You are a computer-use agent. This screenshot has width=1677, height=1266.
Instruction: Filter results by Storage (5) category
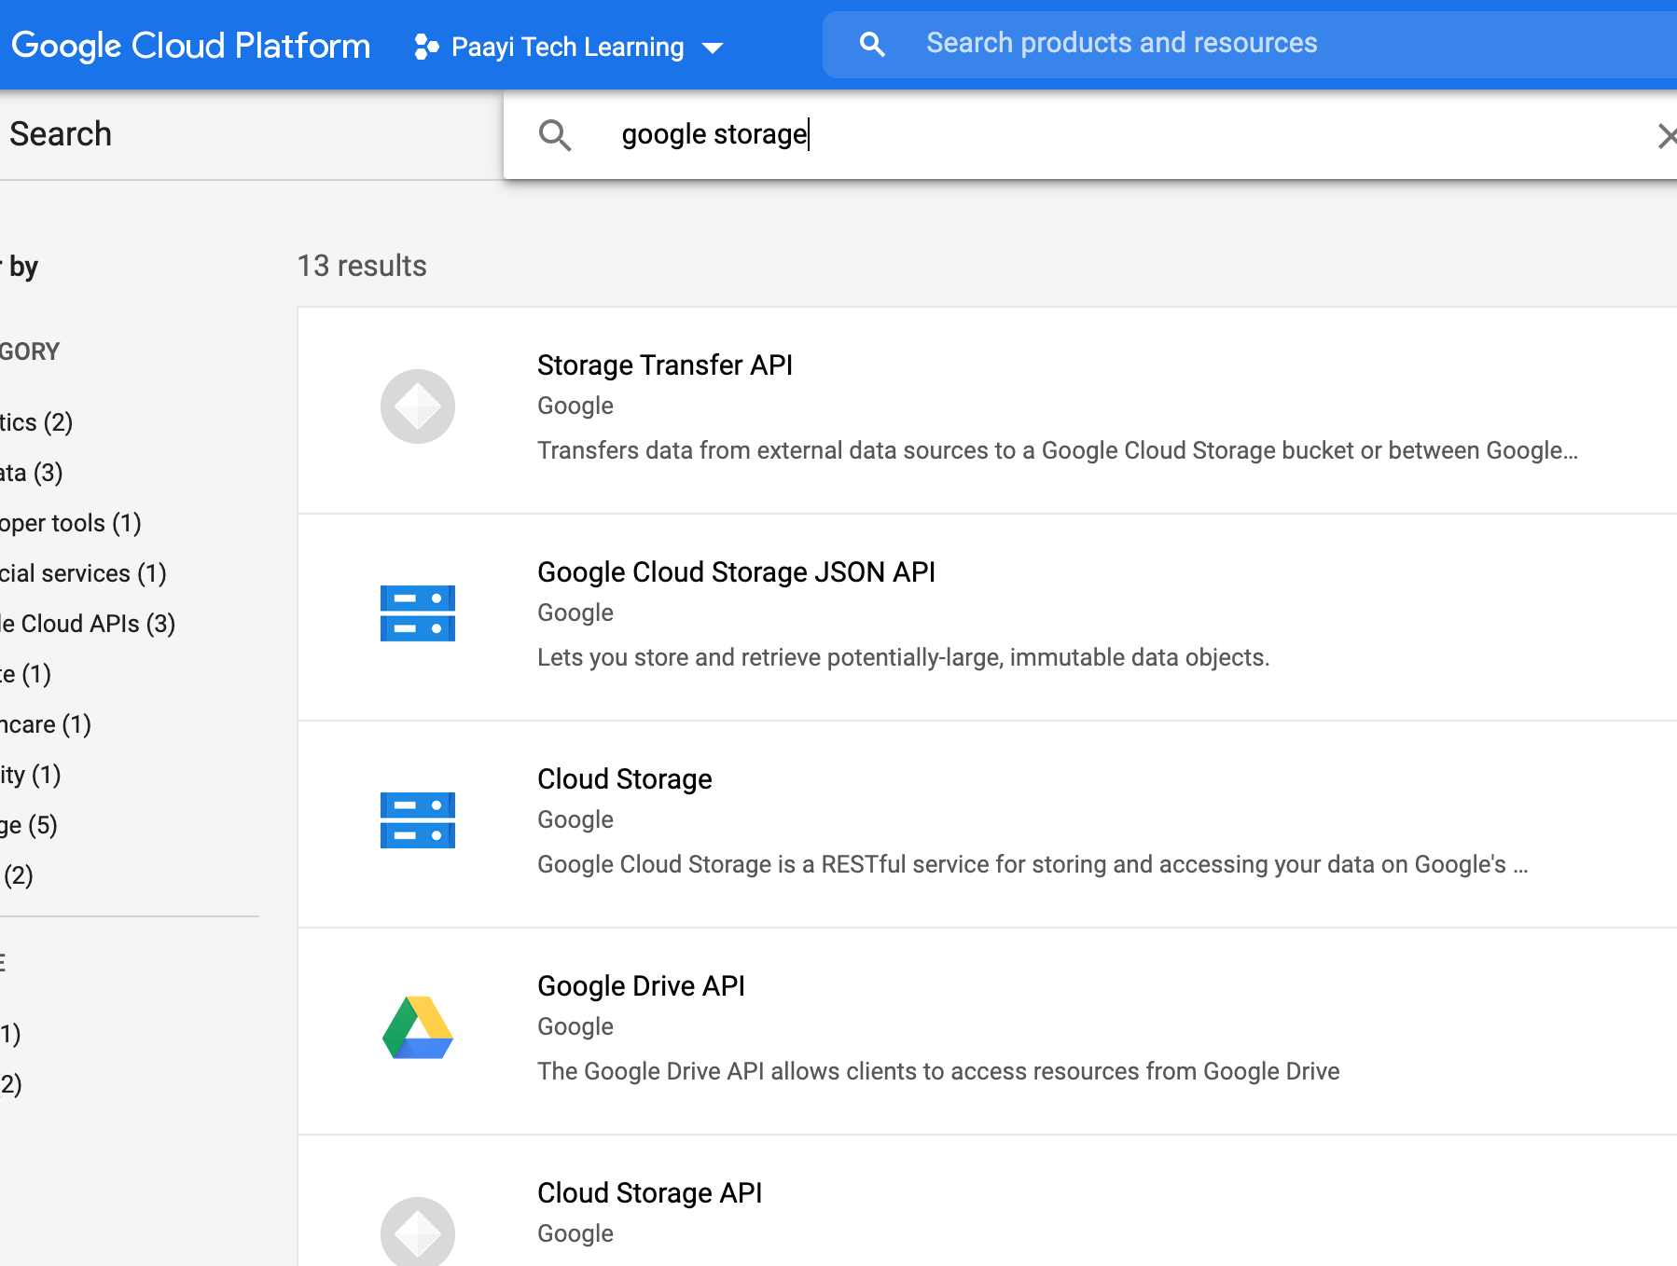click(x=29, y=824)
